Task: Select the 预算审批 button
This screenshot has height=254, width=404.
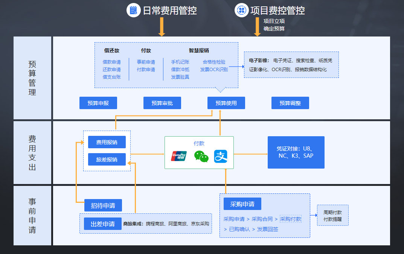Action: [162, 103]
